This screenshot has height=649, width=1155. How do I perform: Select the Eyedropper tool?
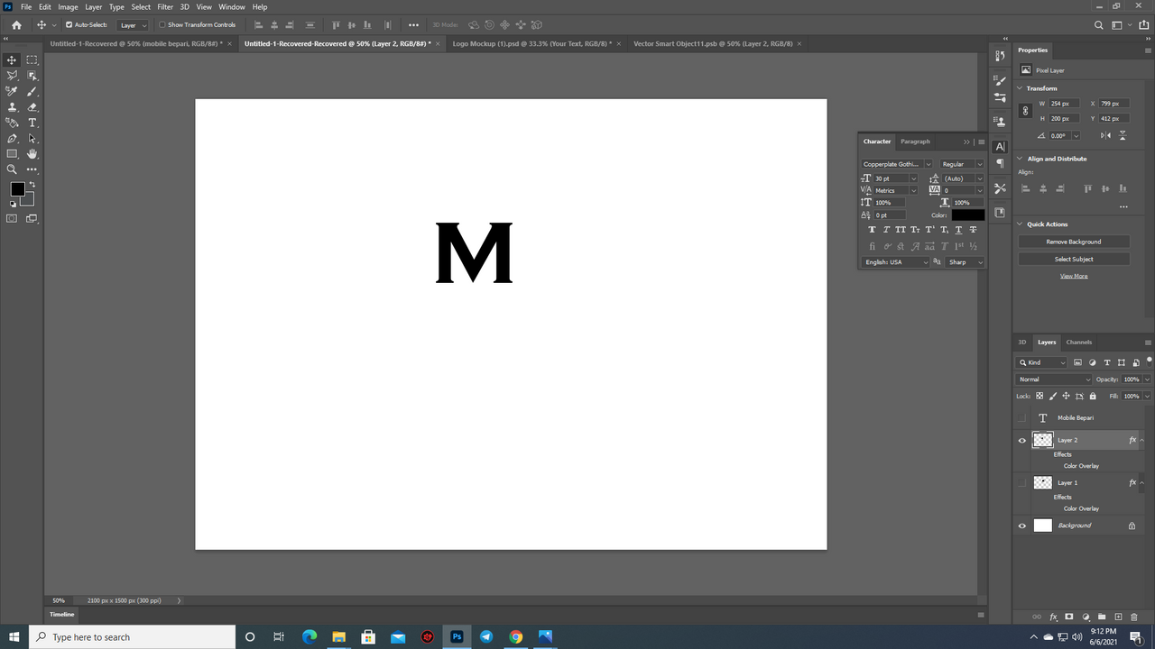tap(12, 91)
